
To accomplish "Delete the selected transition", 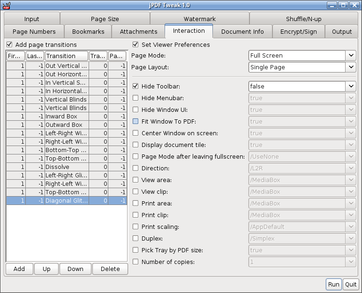I will click(110, 269).
